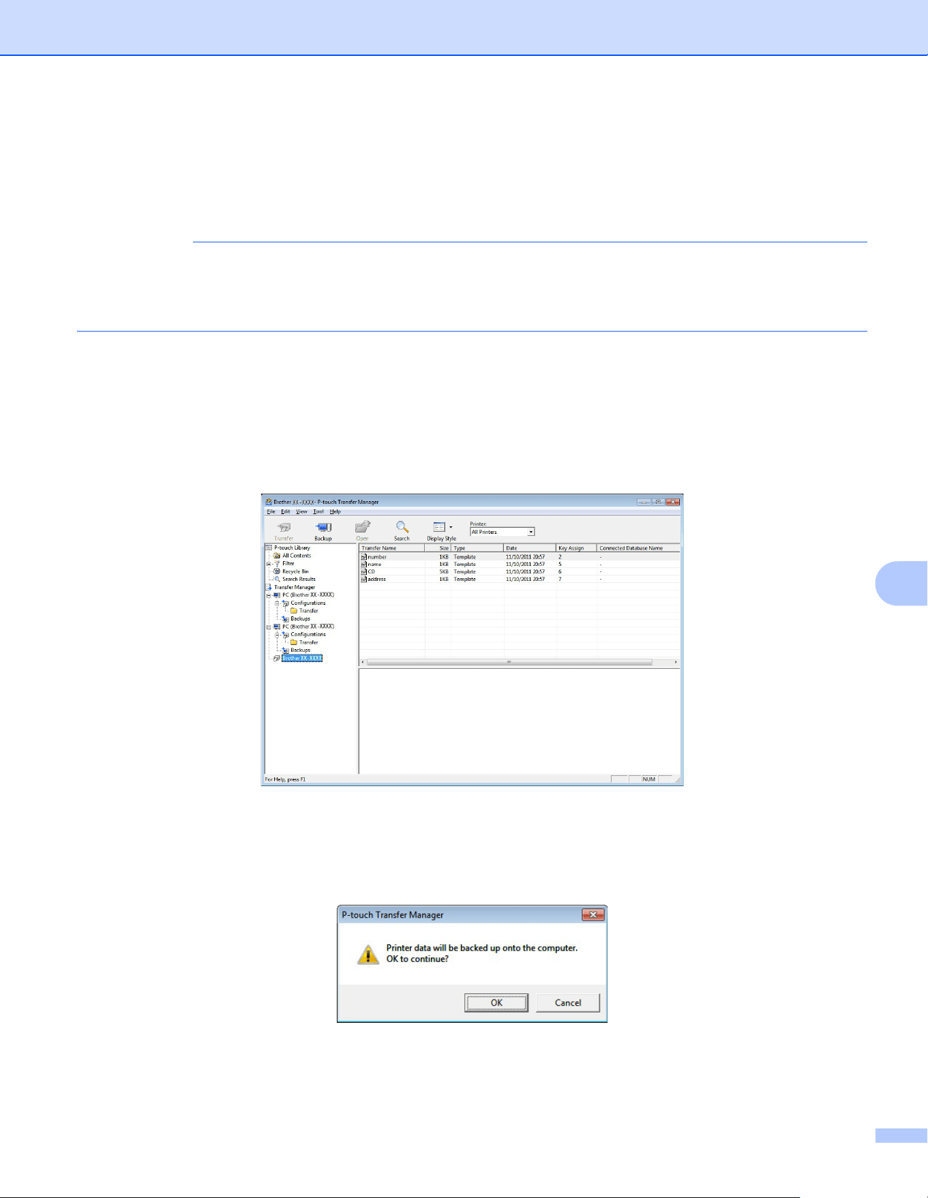Screen dimensions: 928x1198
Task: Open the Help menu
Action: click(x=335, y=511)
